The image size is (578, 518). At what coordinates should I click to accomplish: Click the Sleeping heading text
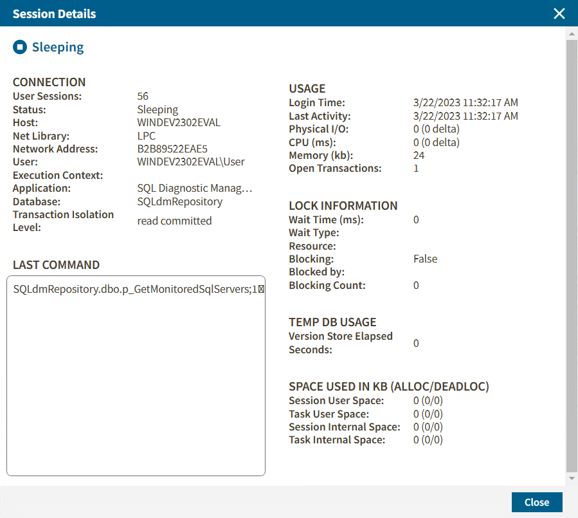pos(58,47)
